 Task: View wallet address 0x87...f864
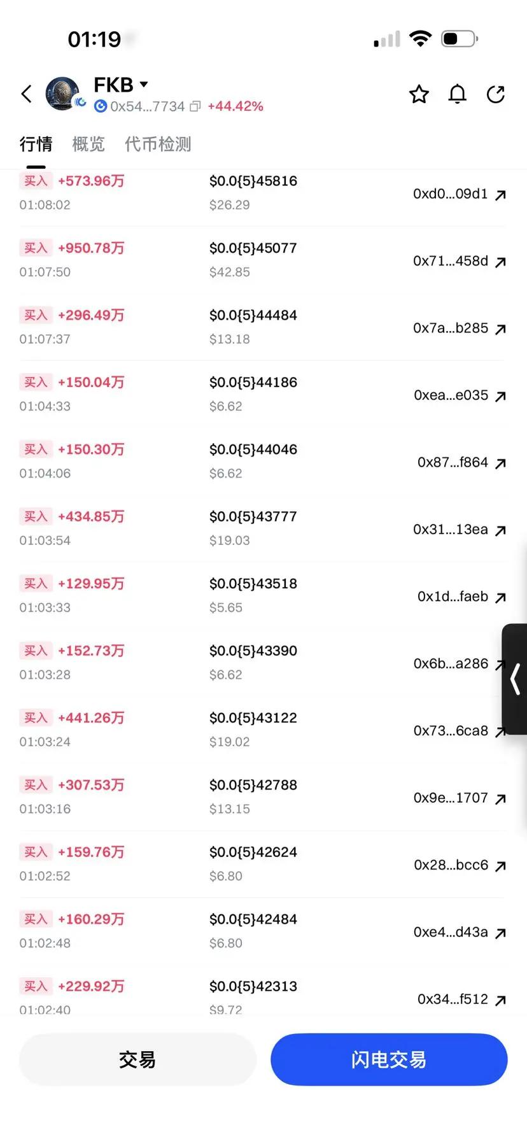(x=453, y=462)
